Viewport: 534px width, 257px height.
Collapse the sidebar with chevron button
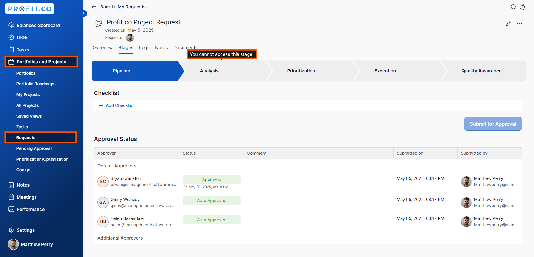point(84,13)
